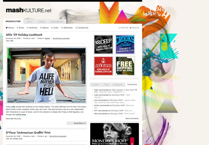The height and width of the screenshot is (145, 209).
Task: Open the Print tag link
Action: (x=21, y=139)
